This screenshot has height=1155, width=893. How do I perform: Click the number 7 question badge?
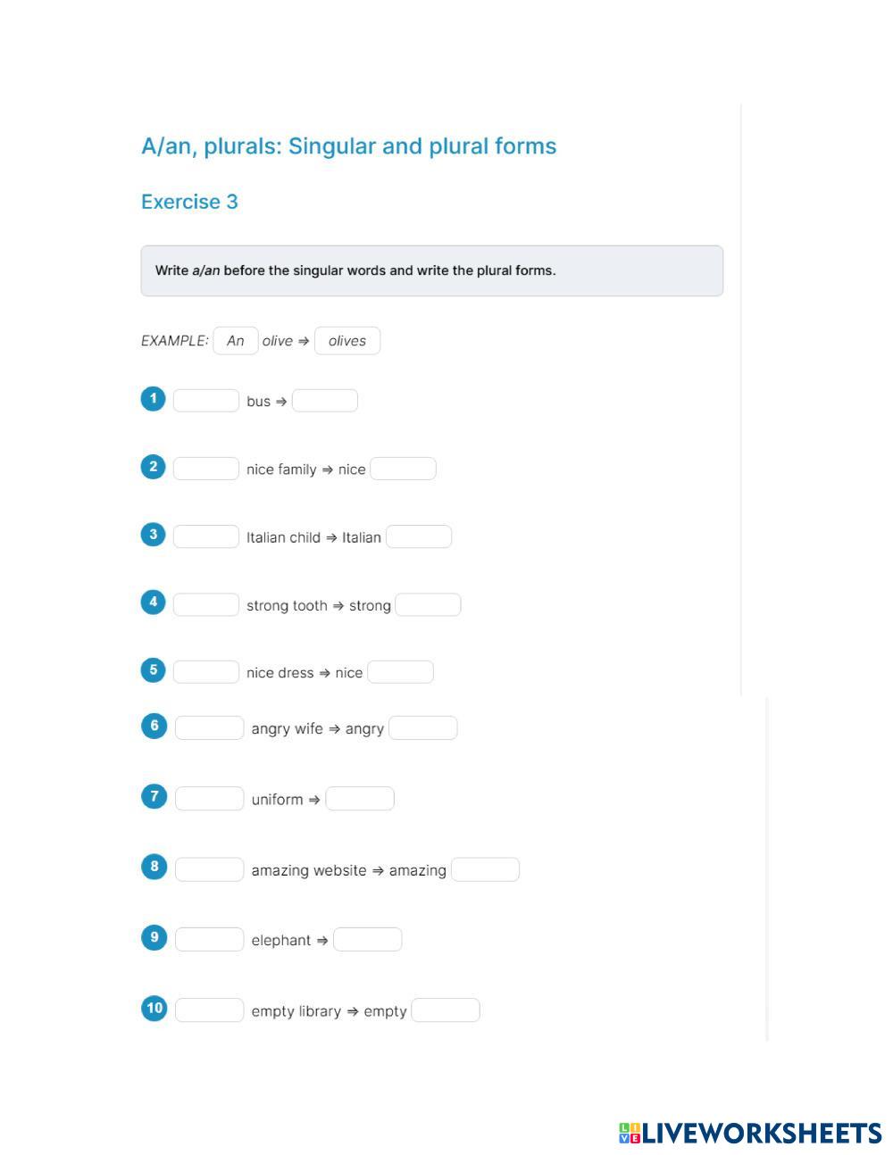tap(154, 796)
